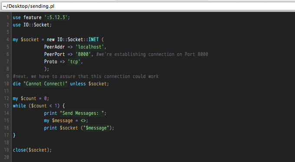Click the <> operator on line 15
Image resolution: width=295 pixels, height=162 pixels.
tap(83, 121)
